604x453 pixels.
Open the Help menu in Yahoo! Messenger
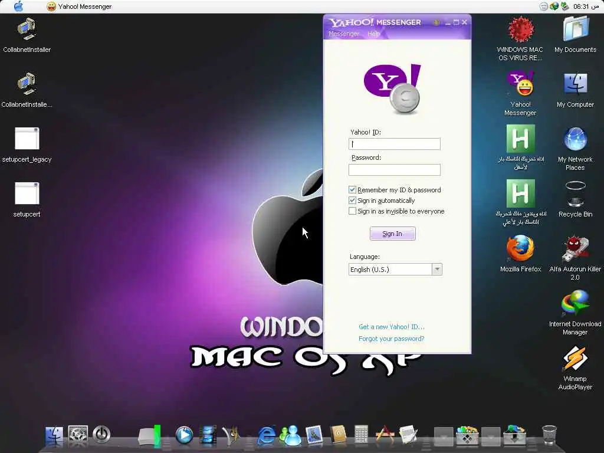(373, 34)
